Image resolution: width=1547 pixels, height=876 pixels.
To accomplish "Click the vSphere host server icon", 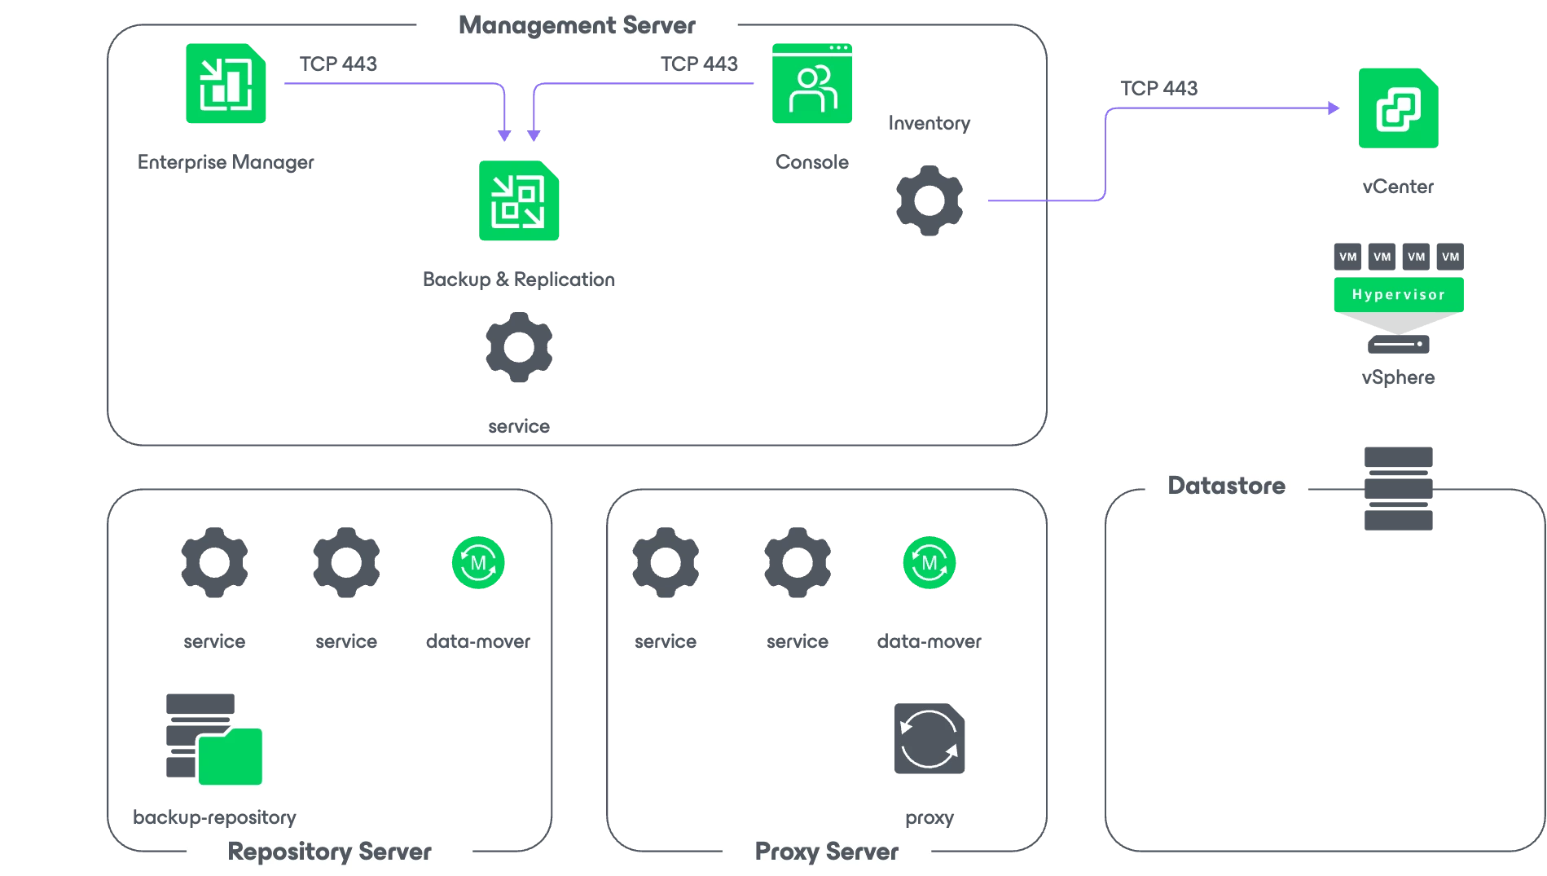I will pos(1399,344).
